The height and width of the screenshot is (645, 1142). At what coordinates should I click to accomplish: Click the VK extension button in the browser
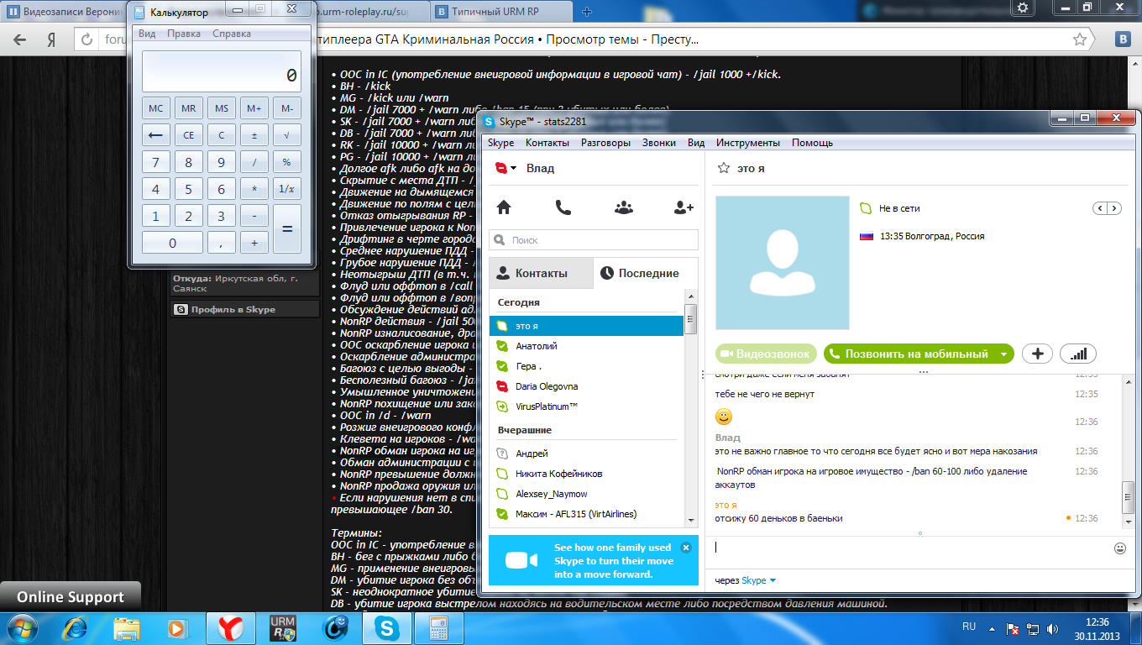(1122, 39)
